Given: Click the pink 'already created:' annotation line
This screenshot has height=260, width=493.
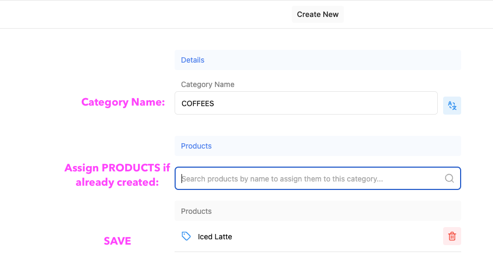Looking at the screenshot, I should 117,183.
